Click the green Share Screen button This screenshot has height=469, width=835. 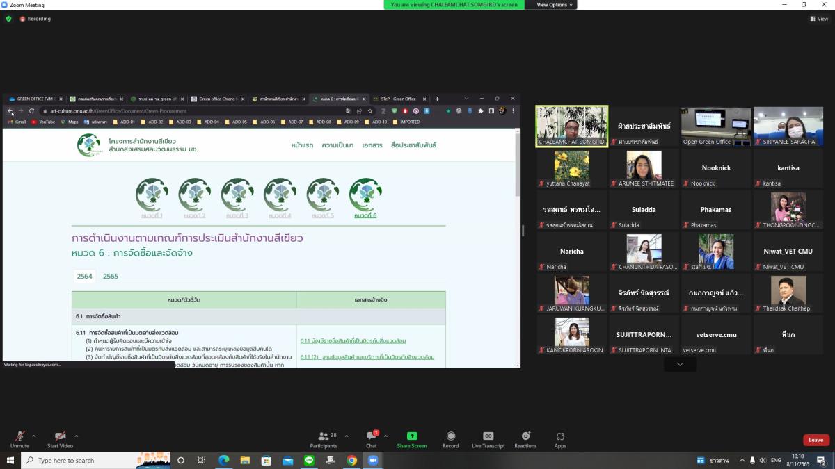412,436
